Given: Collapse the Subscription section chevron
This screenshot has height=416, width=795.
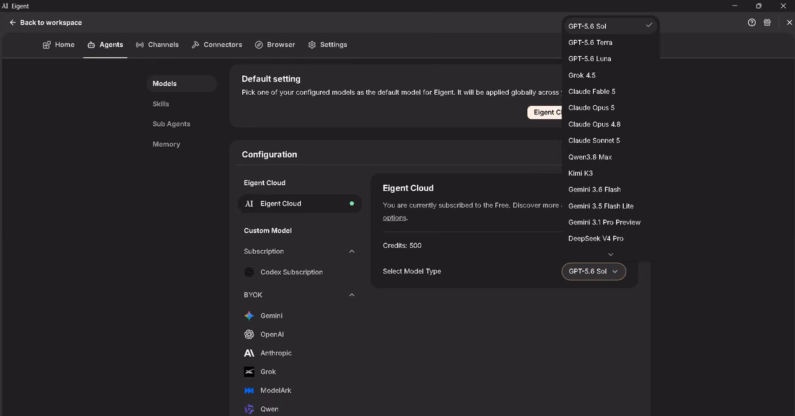Looking at the screenshot, I should click(x=352, y=251).
